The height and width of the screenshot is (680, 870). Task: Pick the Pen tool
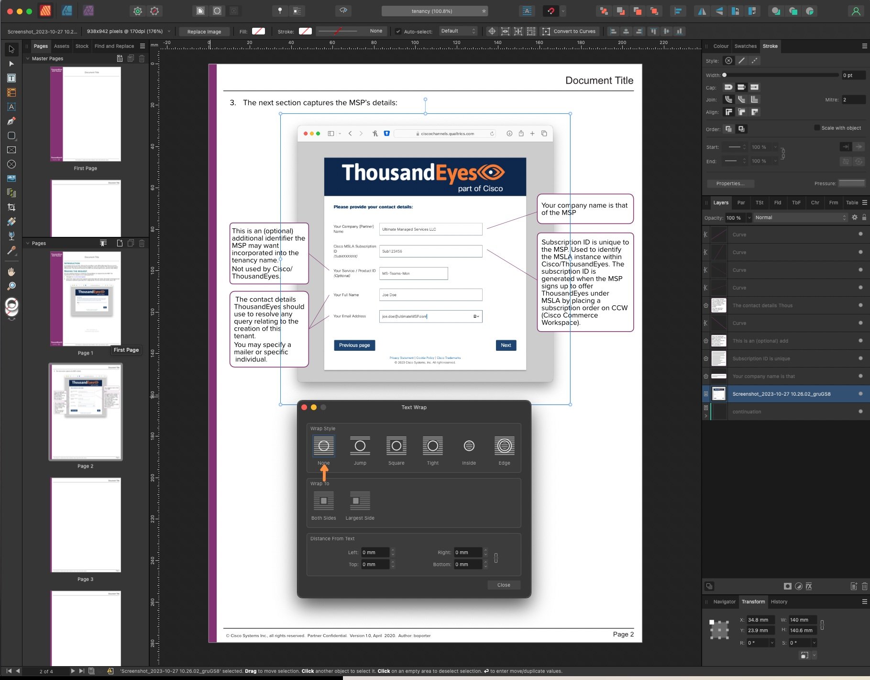11,121
